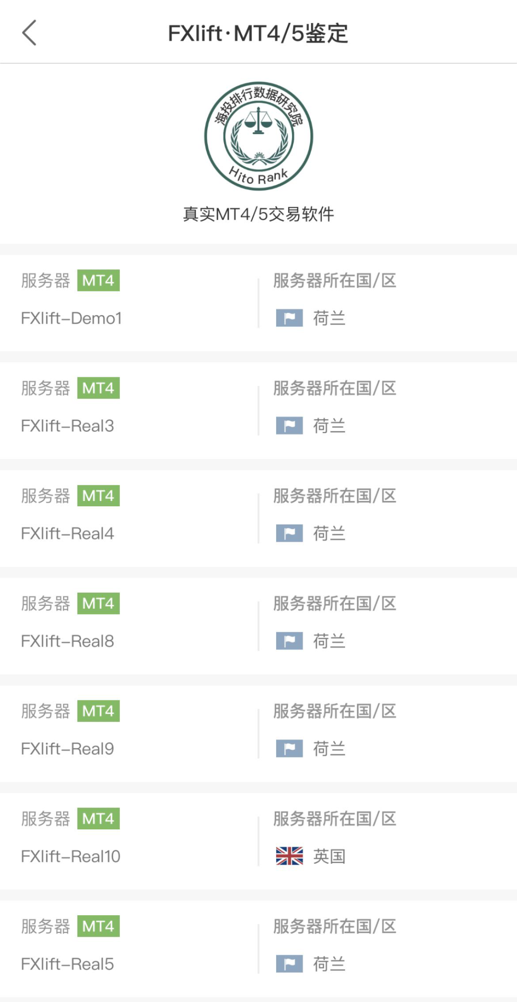The image size is (517, 1002).
Task: Select the FXlift-Real9 server name
Action: pyautogui.click(x=67, y=749)
